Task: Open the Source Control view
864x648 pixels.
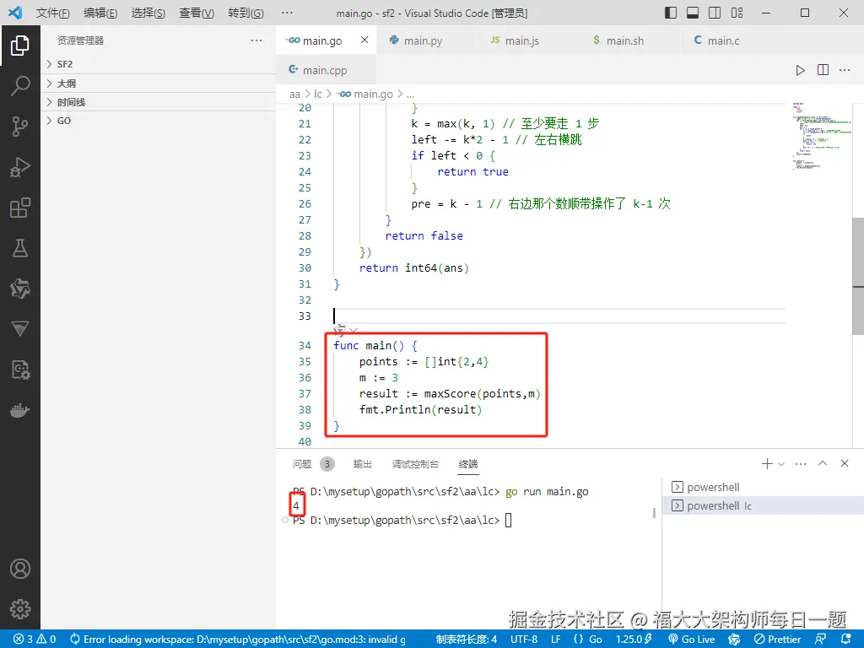Action: 20,127
